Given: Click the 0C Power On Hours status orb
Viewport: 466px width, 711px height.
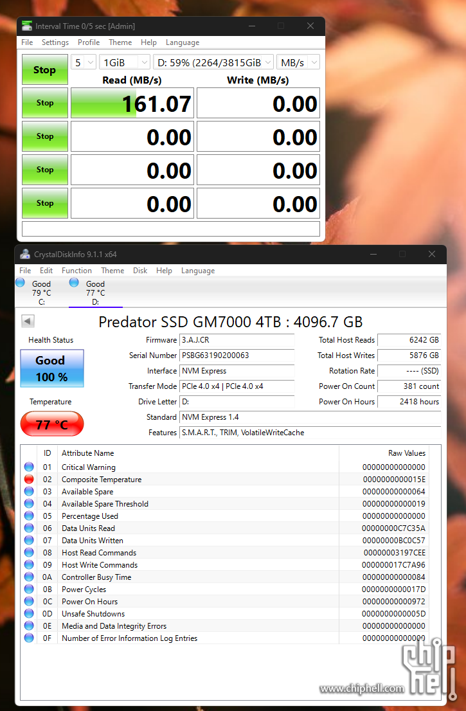Looking at the screenshot, I should (x=29, y=601).
